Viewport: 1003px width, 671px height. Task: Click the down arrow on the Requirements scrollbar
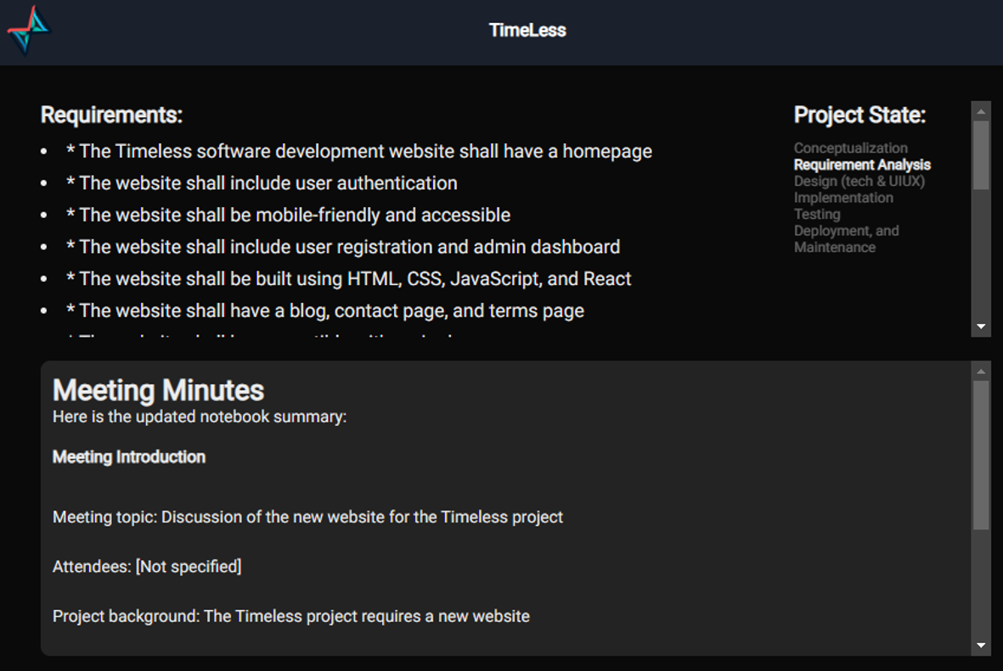pos(981,327)
